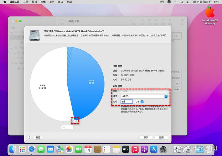Open Notes from the Dock
Image resolution: width=222 pixels, height=156 pixels.
116,149
